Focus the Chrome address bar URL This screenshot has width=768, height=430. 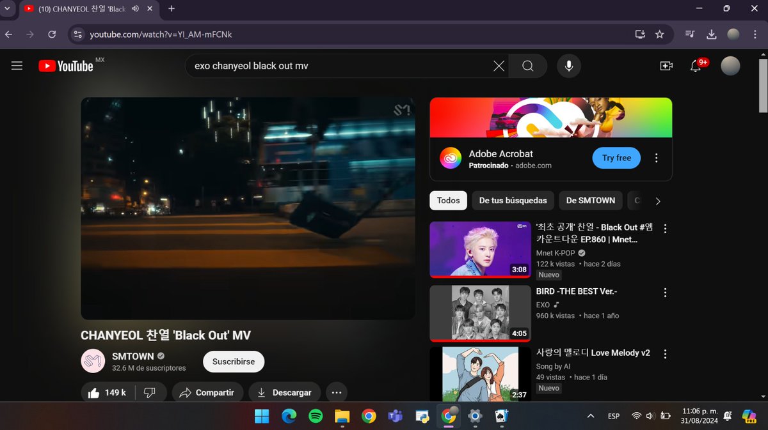(161, 35)
